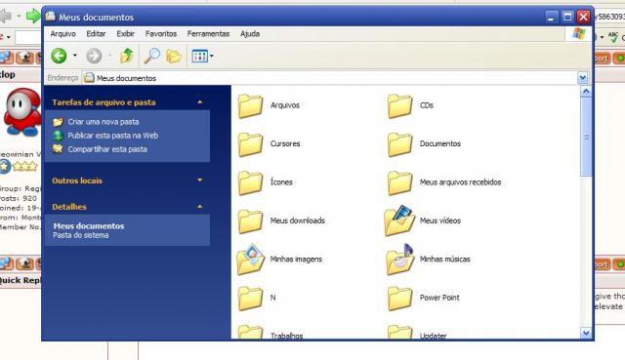Expand the Views dropdown arrow
This screenshot has height=360, width=625.
(212, 57)
